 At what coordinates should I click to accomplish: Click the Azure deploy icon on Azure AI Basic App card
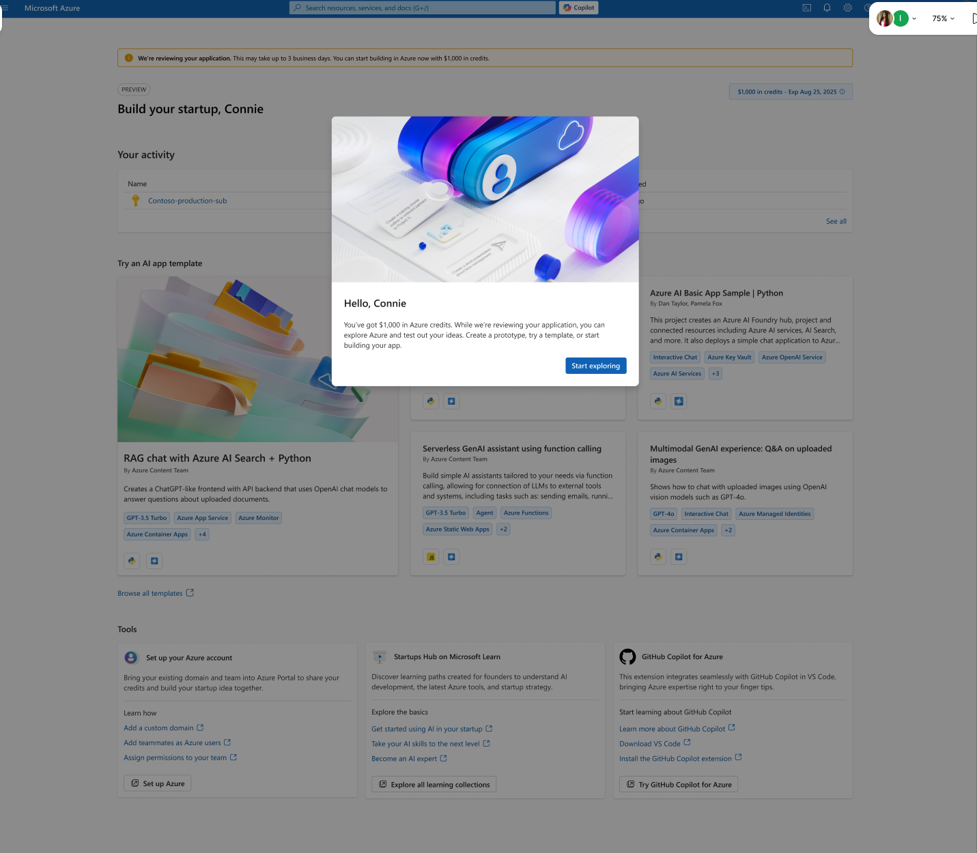click(x=679, y=401)
